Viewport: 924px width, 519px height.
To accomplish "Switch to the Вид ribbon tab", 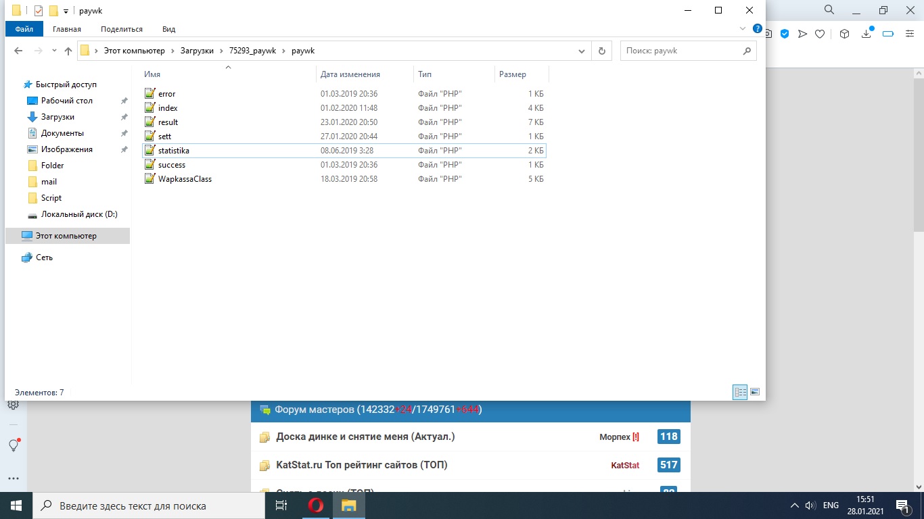I will (168, 29).
